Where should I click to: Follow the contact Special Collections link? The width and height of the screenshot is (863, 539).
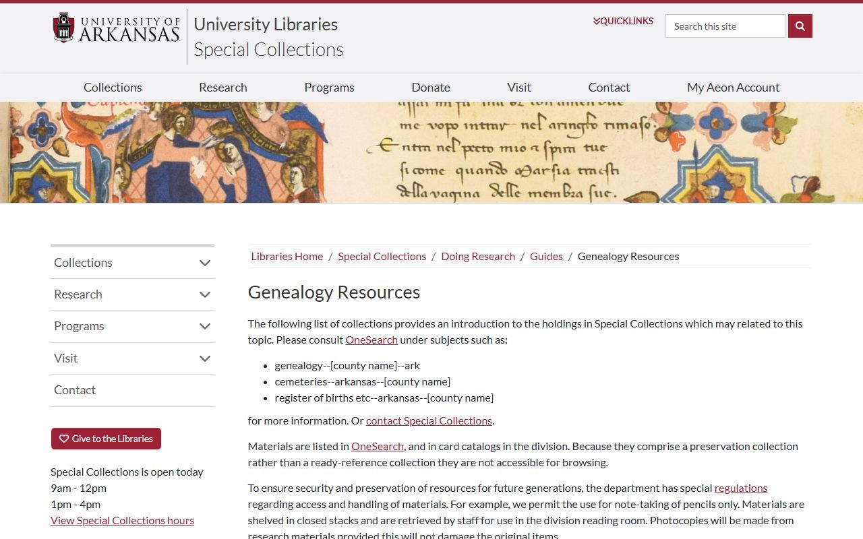pyautogui.click(x=429, y=420)
